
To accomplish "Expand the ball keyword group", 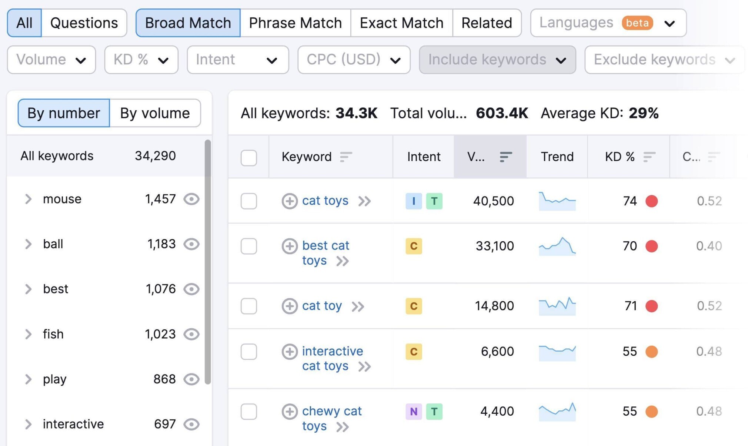I will [x=28, y=244].
